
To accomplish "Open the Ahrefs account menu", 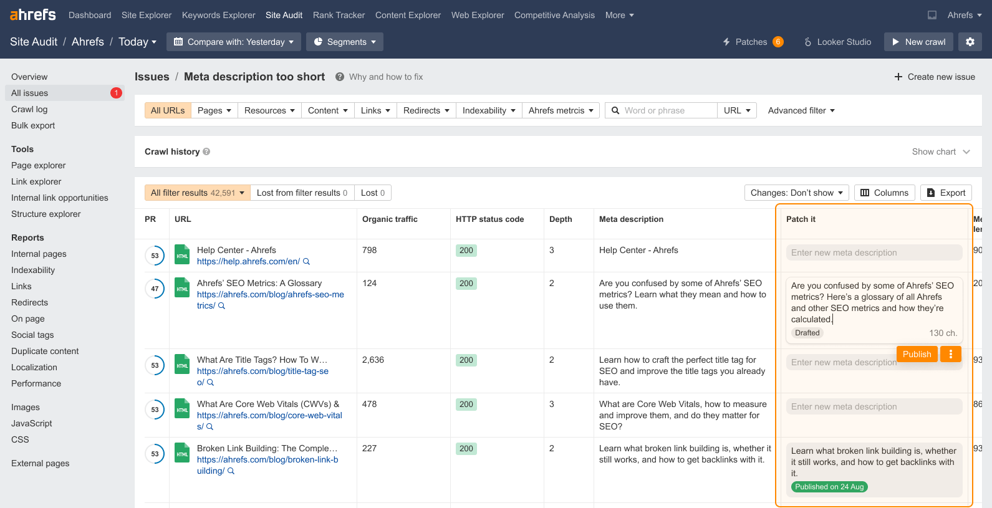I will click(x=965, y=15).
